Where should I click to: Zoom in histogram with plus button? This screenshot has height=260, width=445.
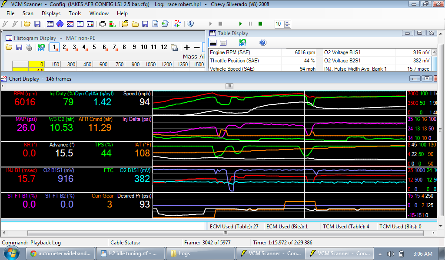point(187,47)
